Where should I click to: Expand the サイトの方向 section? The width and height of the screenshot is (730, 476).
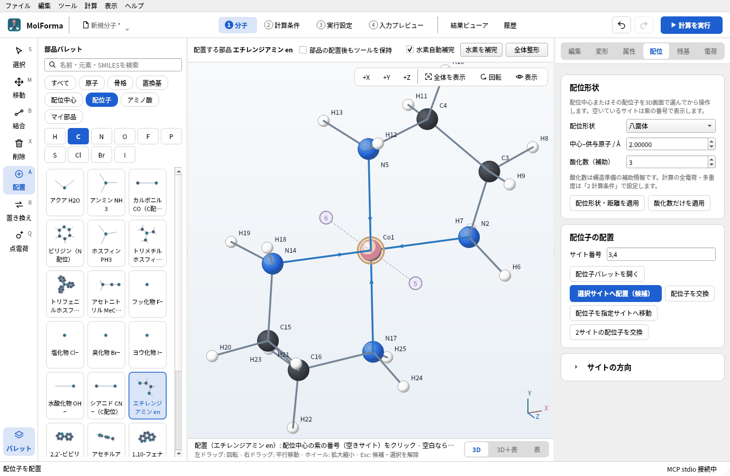(x=642, y=367)
